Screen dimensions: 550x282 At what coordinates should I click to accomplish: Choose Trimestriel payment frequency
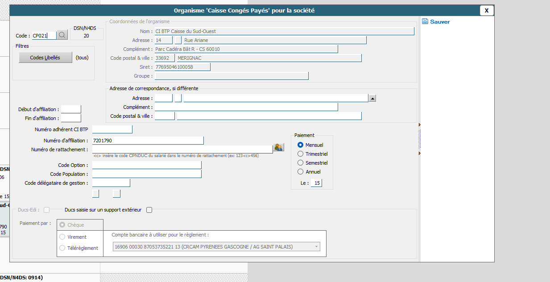click(300, 154)
